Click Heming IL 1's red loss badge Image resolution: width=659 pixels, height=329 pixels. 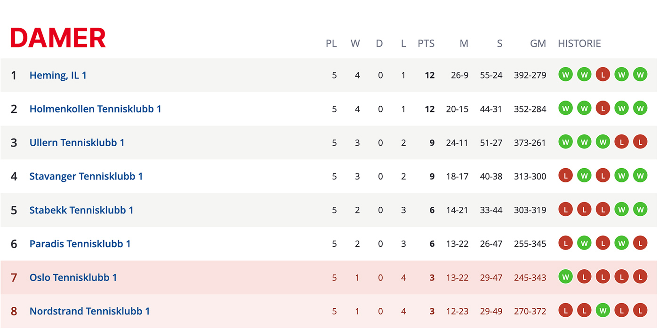[x=603, y=75]
